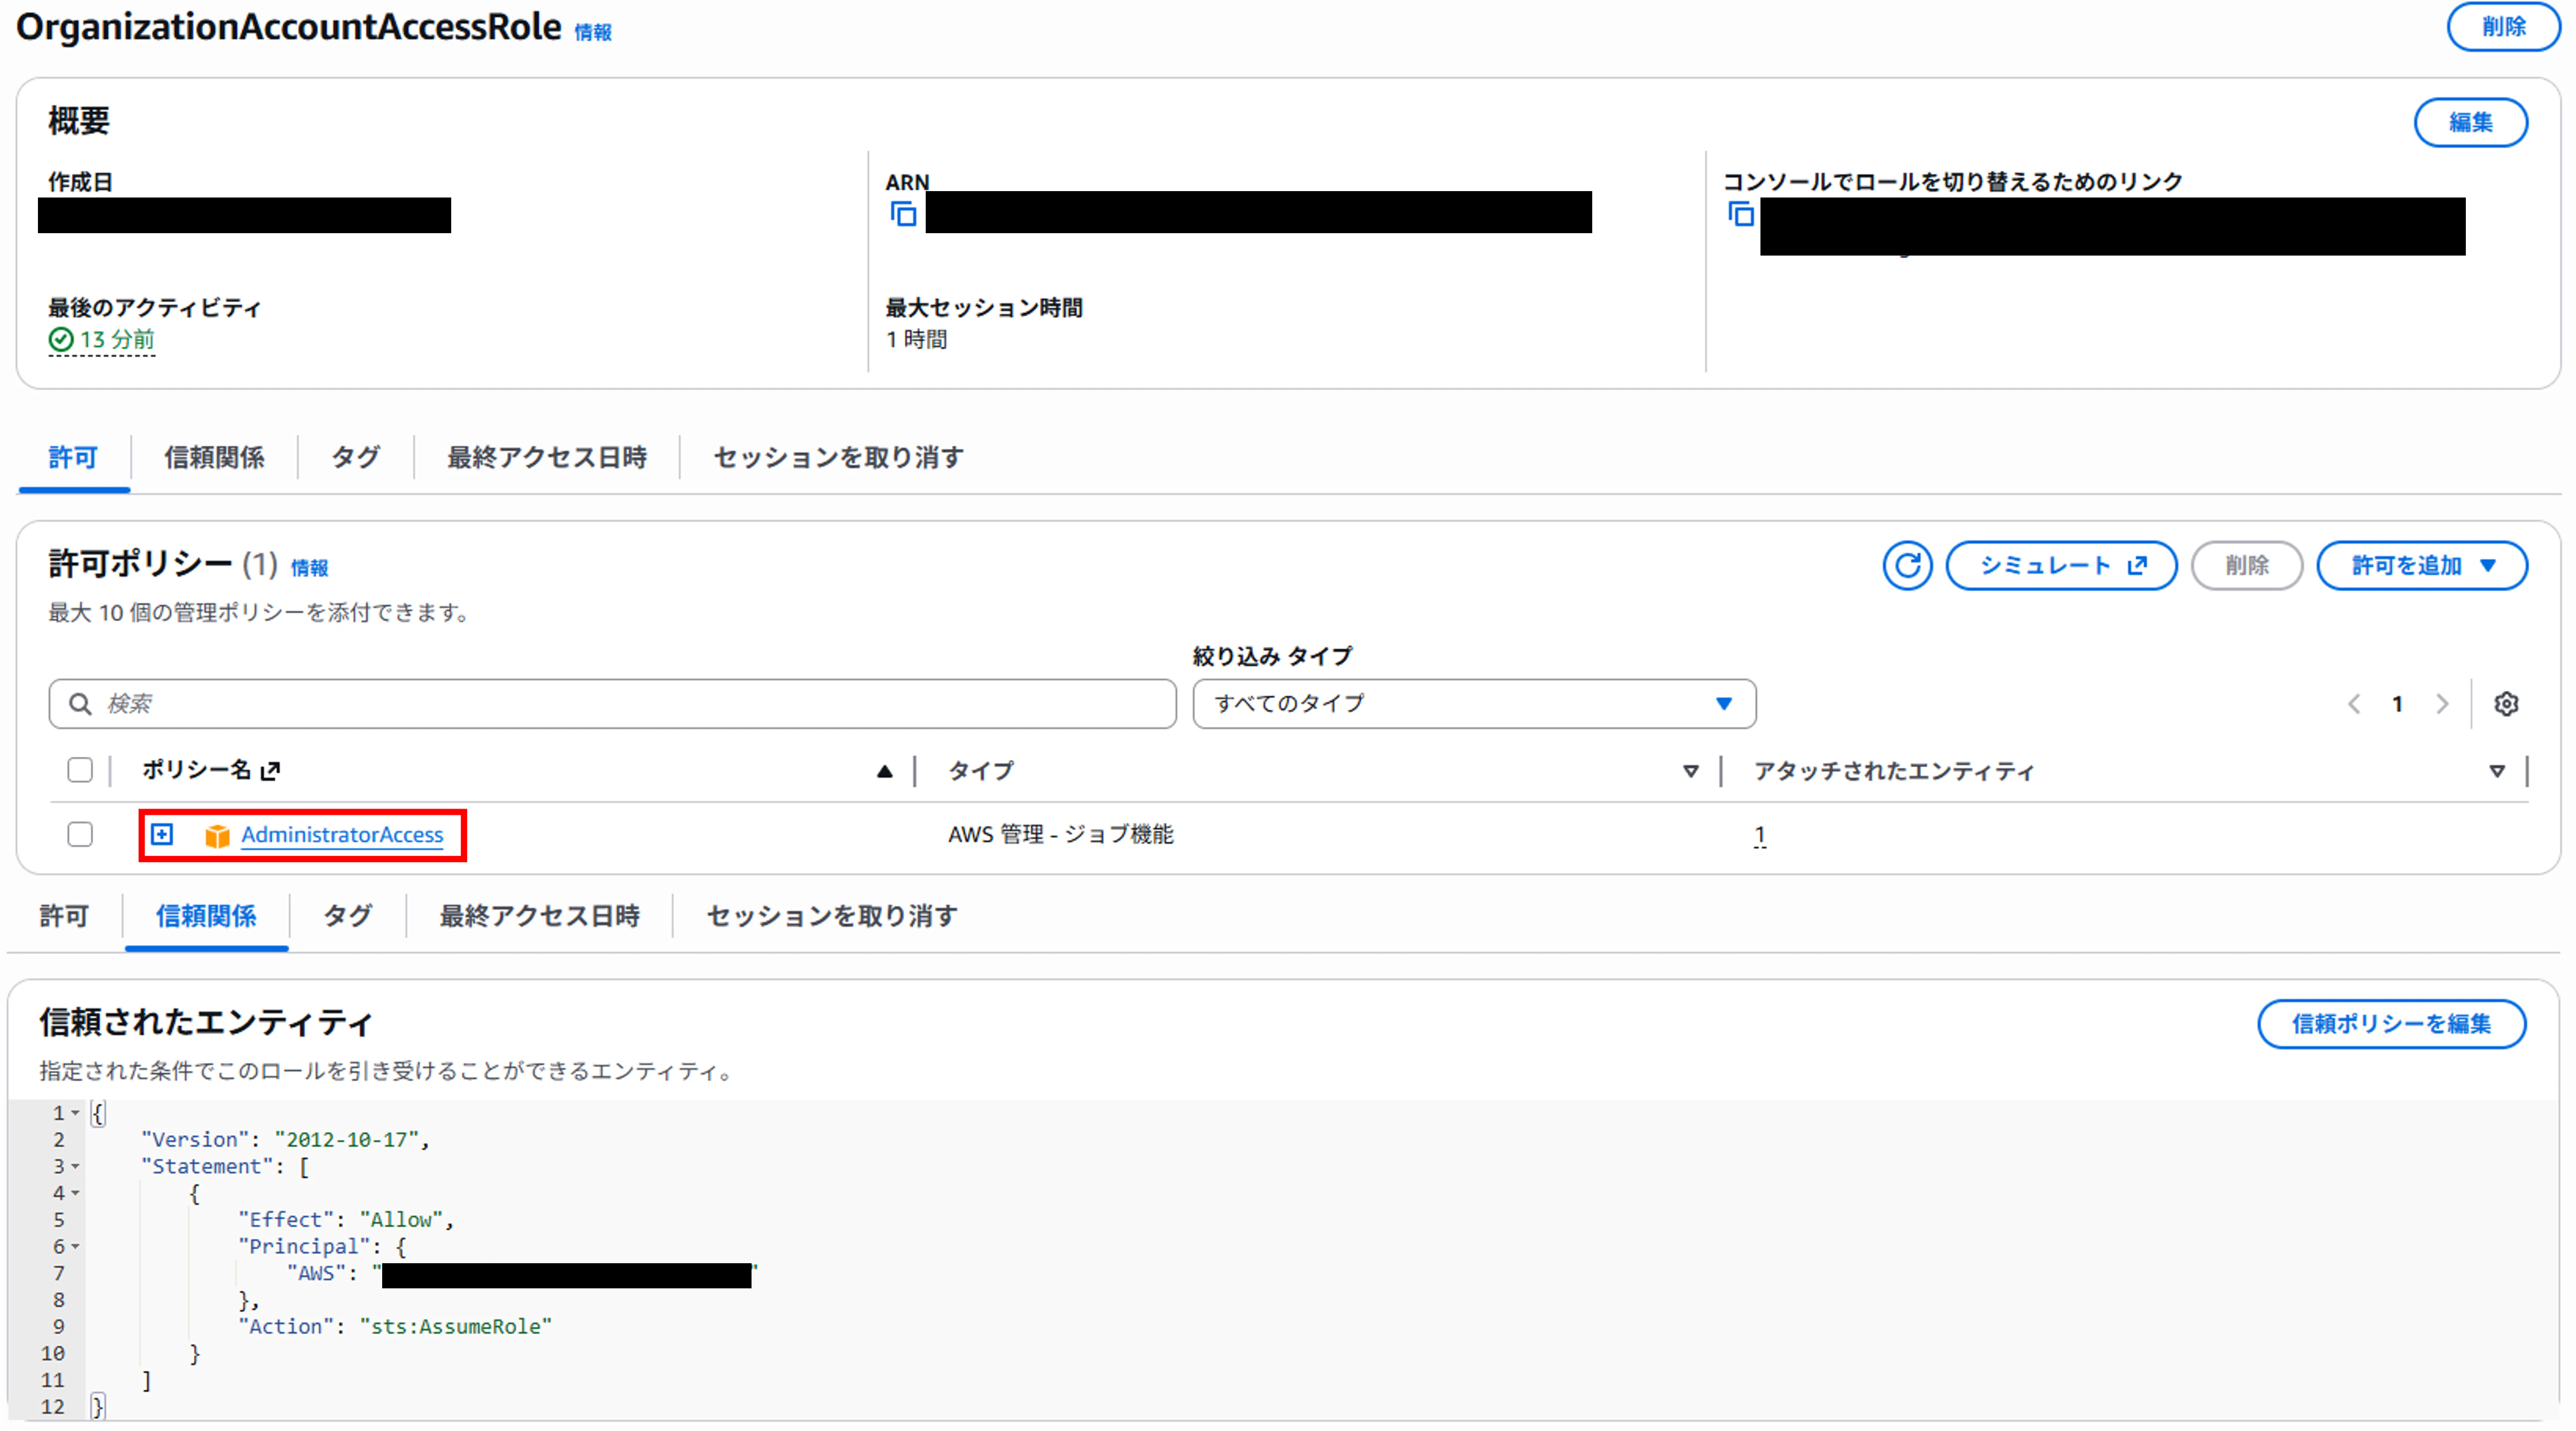Viewport: 2576px width, 1431px height.
Task: Go to next page of policies
Action: (2442, 704)
